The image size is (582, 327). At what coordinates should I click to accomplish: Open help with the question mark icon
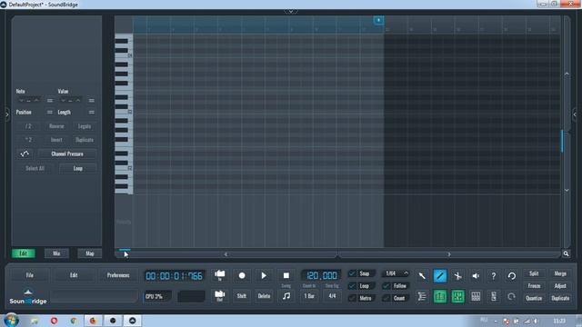pos(493,276)
